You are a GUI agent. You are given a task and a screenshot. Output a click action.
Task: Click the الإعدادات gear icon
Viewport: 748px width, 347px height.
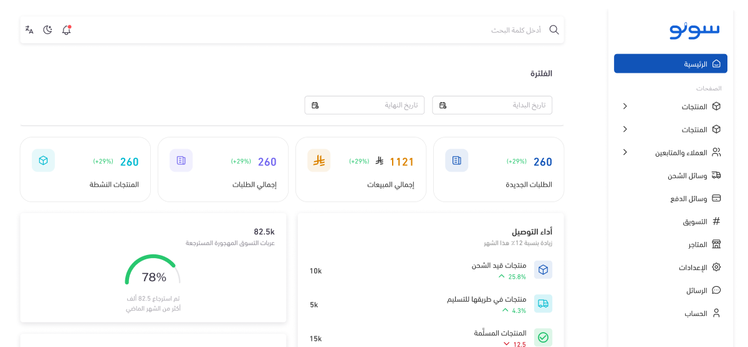[716, 267]
